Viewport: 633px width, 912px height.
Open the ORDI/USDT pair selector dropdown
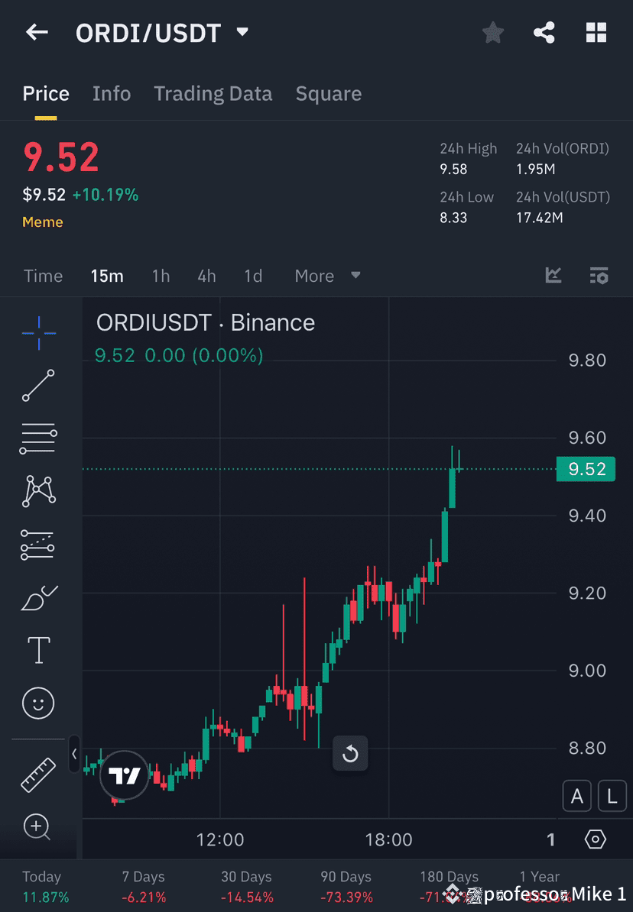tap(242, 32)
